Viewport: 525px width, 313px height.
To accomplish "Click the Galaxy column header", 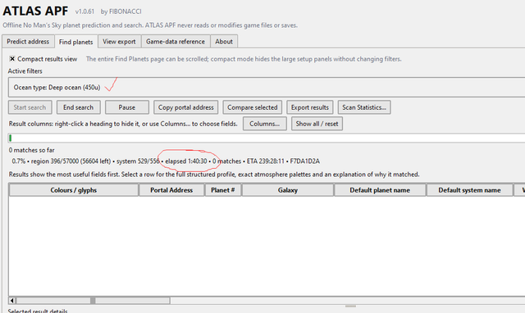I will 288,190.
